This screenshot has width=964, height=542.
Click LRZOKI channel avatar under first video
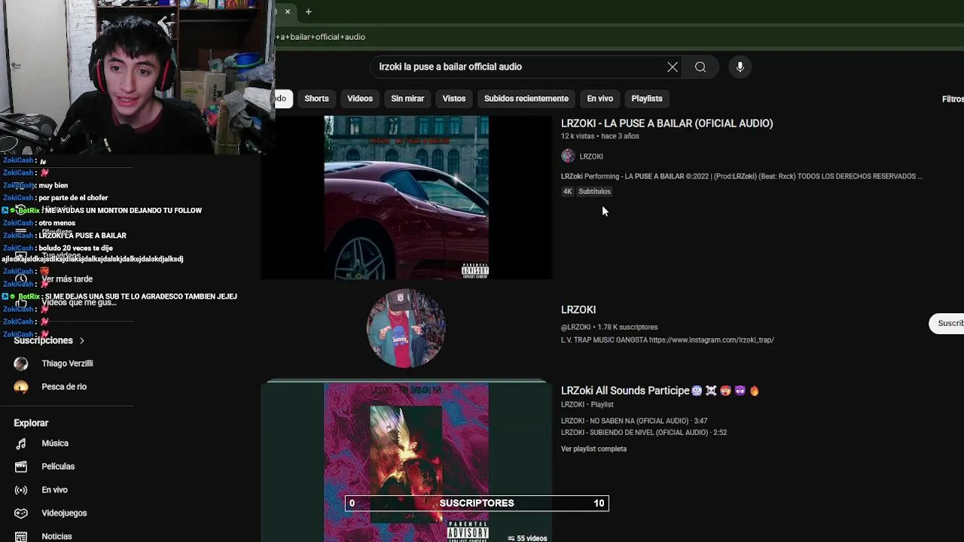coord(568,156)
